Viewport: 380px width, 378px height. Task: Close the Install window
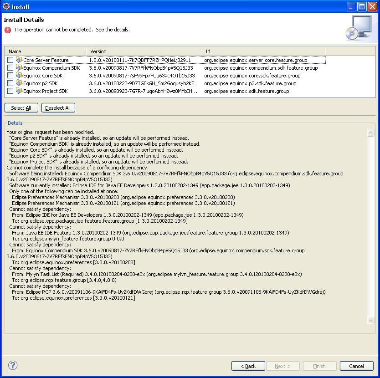click(372, 6)
